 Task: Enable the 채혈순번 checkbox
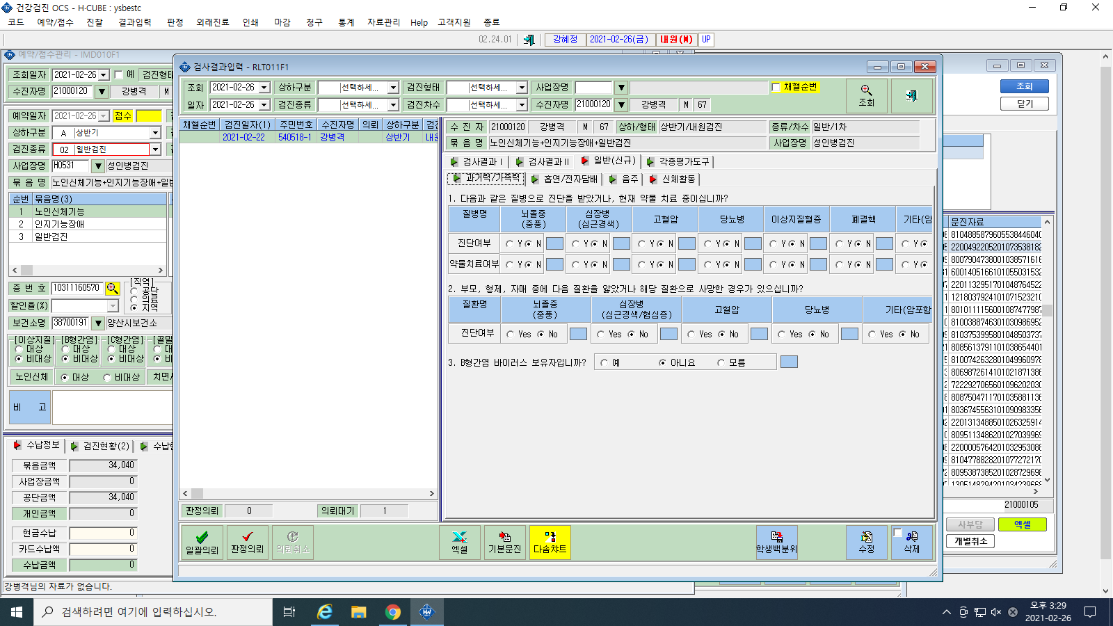[776, 88]
